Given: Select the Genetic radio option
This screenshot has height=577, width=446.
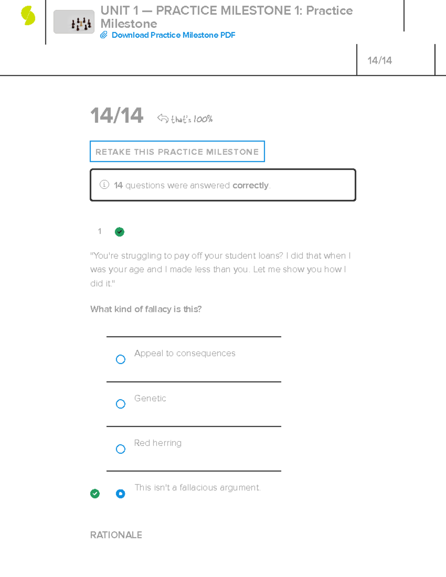Looking at the screenshot, I should [x=120, y=404].
